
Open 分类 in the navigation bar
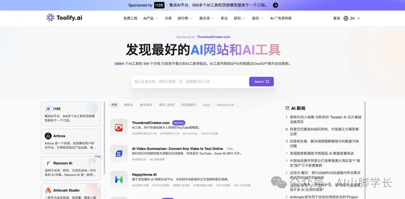point(168,18)
